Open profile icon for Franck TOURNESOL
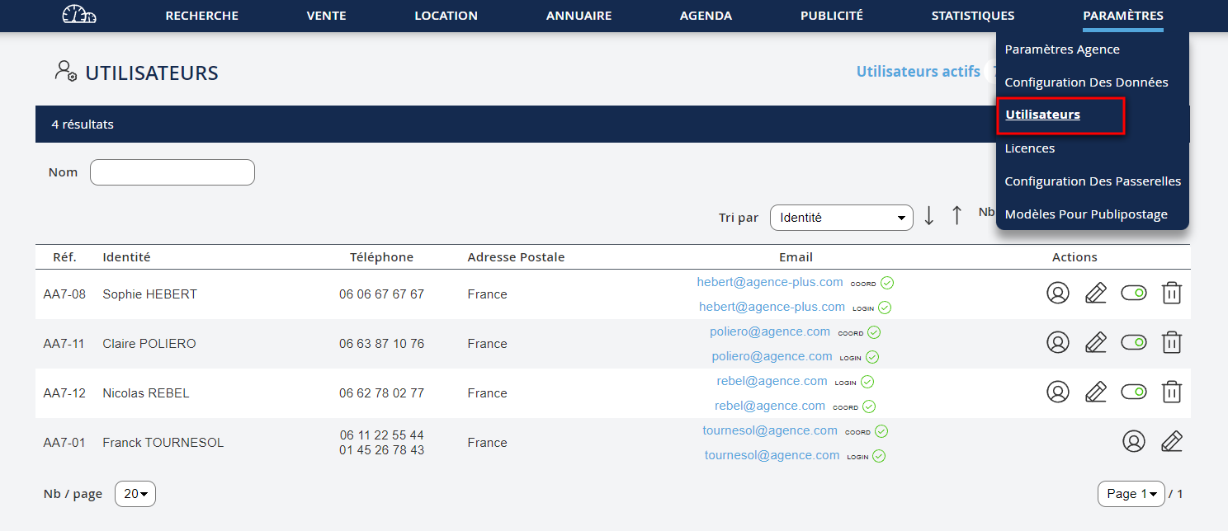 pos(1133,441)
